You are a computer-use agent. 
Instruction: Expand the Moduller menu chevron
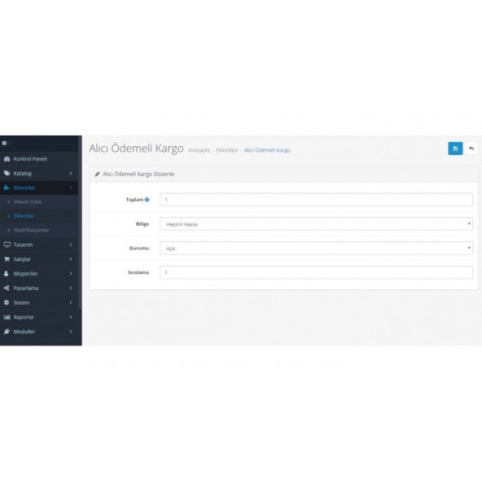tap(71, 331)
